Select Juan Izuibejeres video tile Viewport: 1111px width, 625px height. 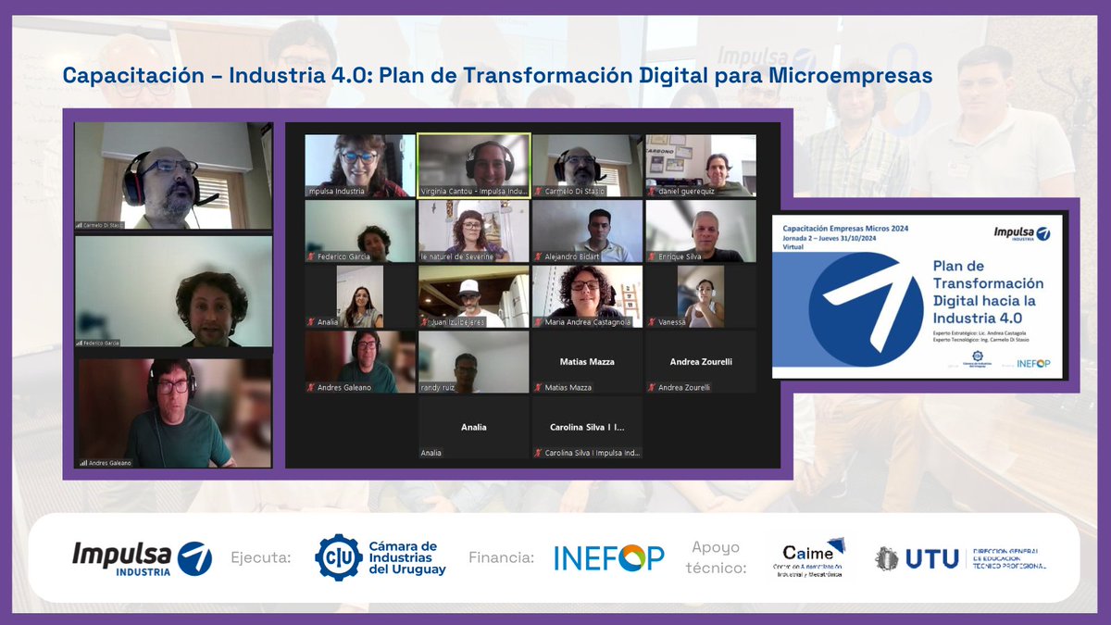[x=473, y=297]
